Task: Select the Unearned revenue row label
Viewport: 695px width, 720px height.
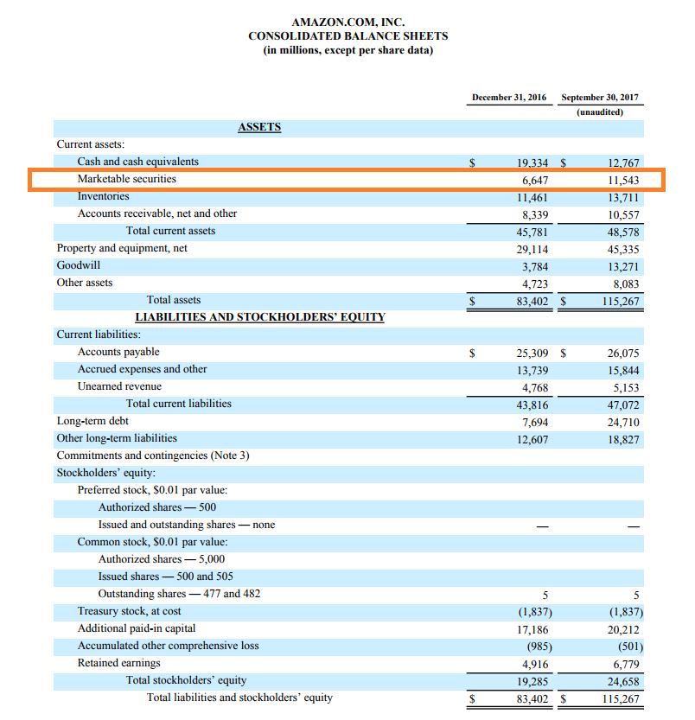Action: coord(119,386)
